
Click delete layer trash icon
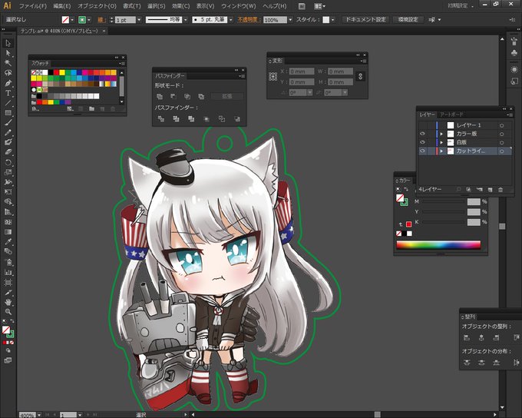501,189
